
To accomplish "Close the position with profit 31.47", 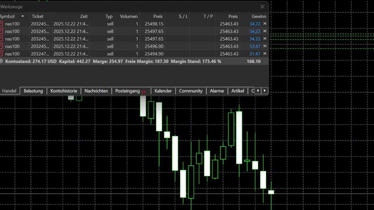I will tap(265, 54).
